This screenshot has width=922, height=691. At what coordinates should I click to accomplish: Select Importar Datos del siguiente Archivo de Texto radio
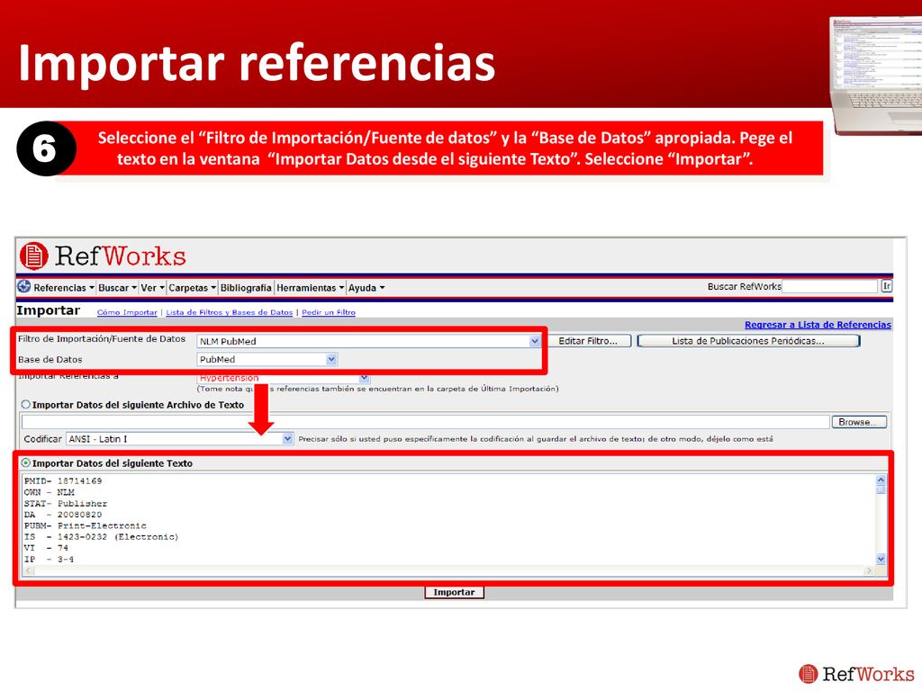pyautogui.click(x=26, y=404)
